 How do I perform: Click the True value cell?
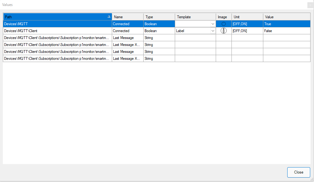point(287,24)
